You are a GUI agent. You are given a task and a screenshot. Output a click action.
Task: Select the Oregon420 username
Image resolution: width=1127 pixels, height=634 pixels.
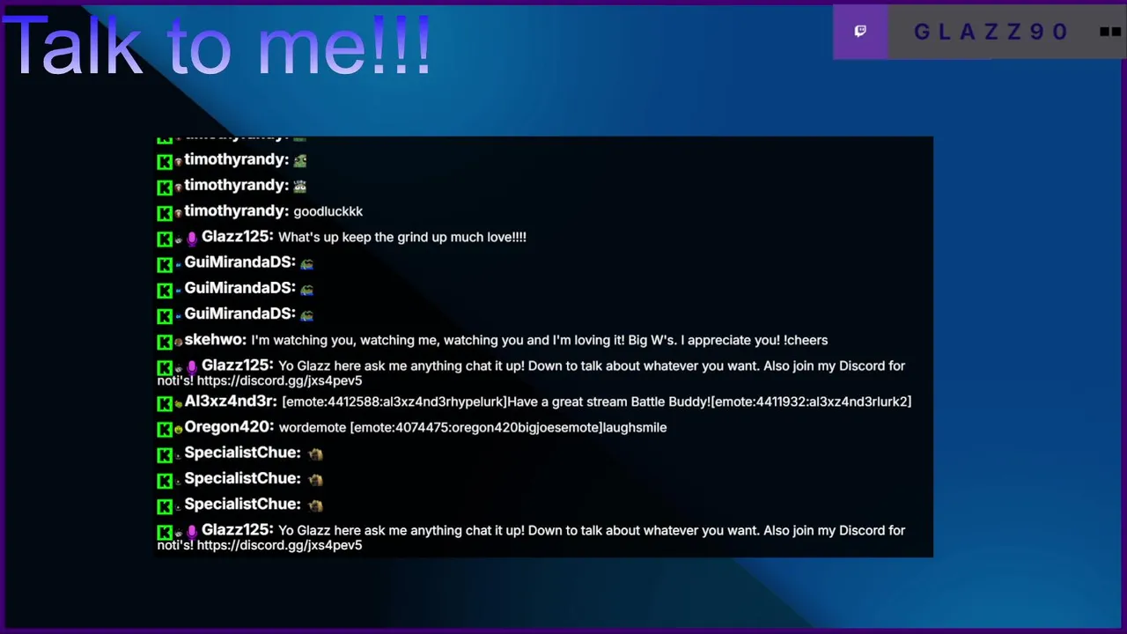point(229,427)
